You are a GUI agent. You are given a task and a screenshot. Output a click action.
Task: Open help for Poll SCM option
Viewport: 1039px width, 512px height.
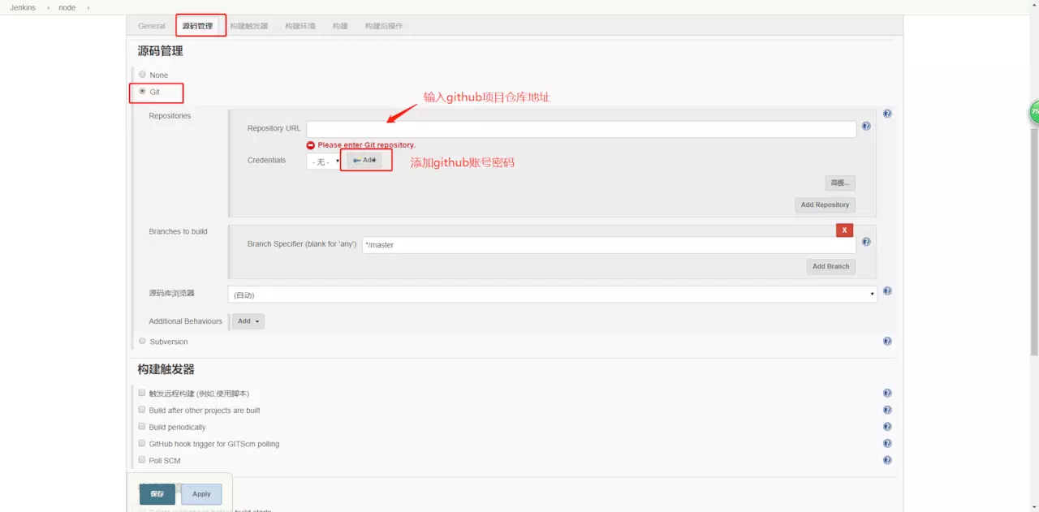(x=887, y=460)
